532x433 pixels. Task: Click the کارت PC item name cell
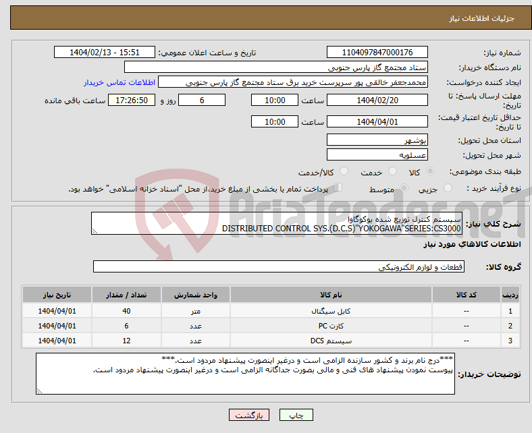point(331,326)
